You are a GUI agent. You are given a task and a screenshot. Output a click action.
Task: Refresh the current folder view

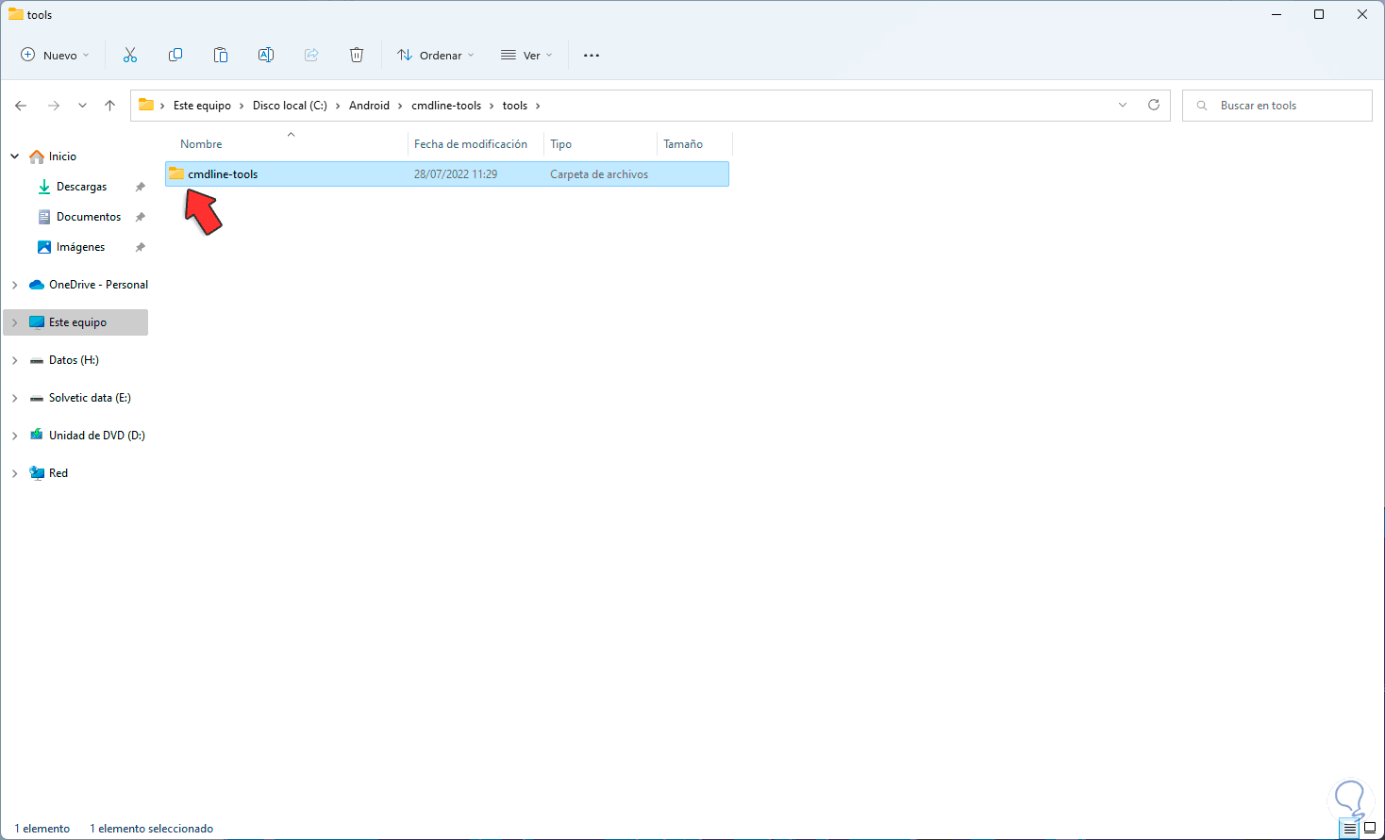pyautogui.click(x=1154, y=105)
